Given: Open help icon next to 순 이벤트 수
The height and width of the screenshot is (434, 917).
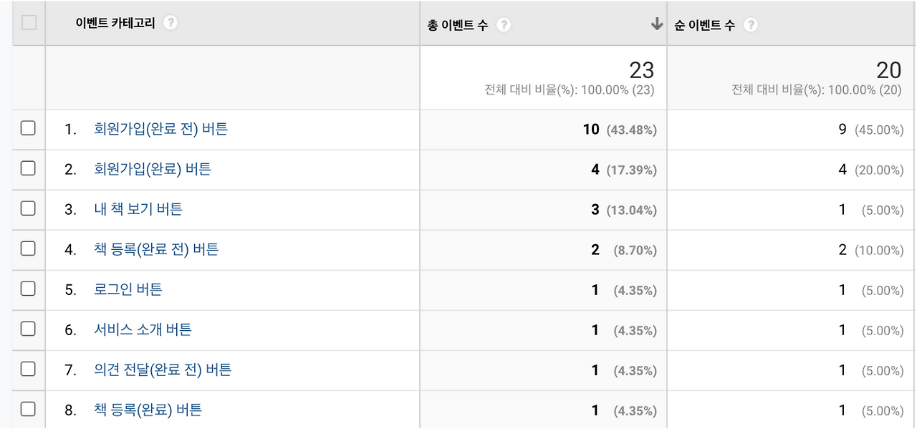Looking at the screenshot, I should point(750,25).
